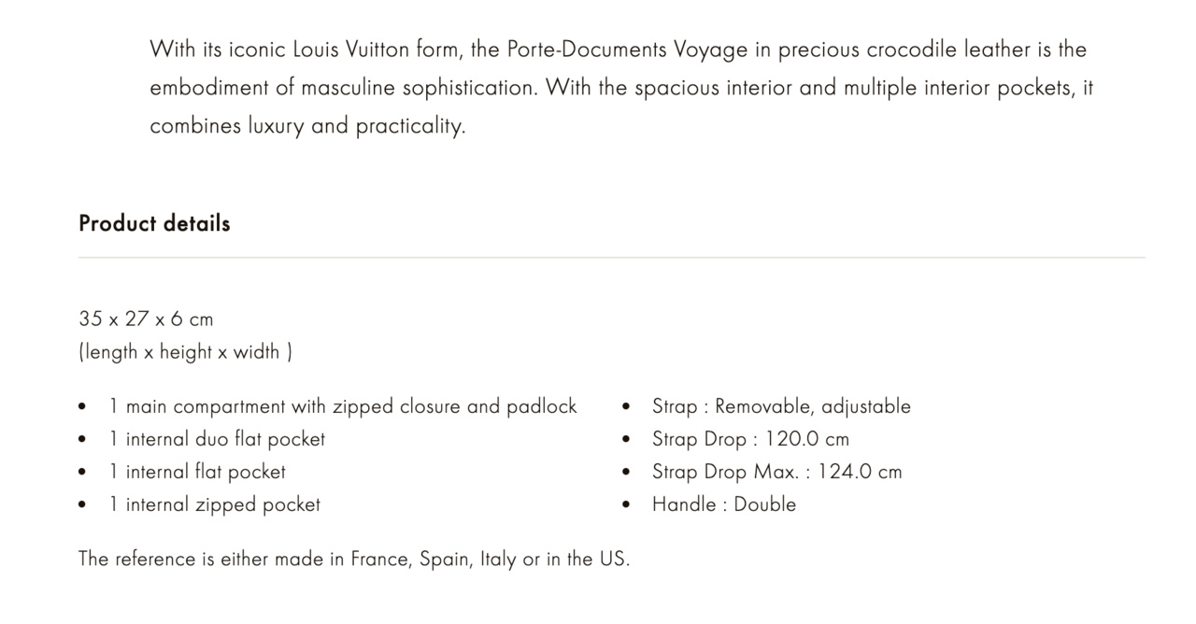Click the bullet point before "1 main compartment"
This screenshot has width=1196, height=624.
83,407
